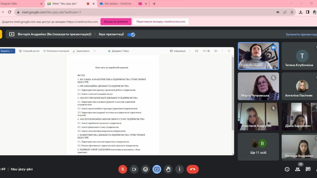Viewport: 317px width, 178px height.
Task: Toggle the 'Звук презентації' switch
Action: coord(131,35)
